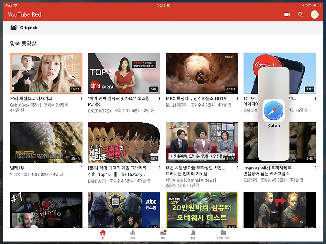This screenshot has width=326, height=244.
Task: Play the 20만원짜리 컴퓨터 오버워치 테스트 thumbnail
Action: pos(201,210)
